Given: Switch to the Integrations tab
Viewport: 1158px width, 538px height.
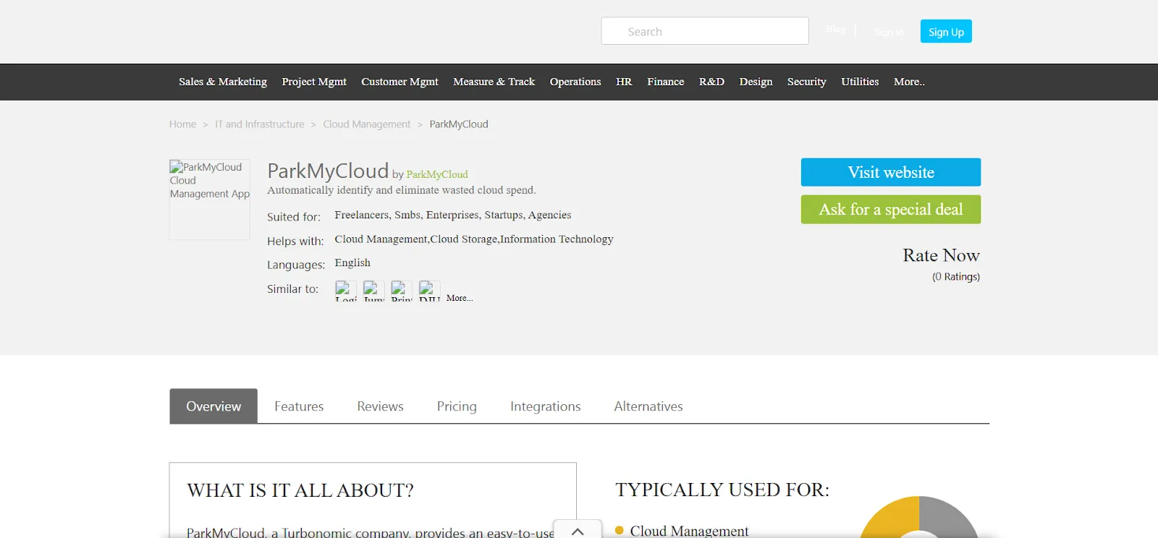Looking at the screenshot, I should pyautogui.click(x=546, y=406).
